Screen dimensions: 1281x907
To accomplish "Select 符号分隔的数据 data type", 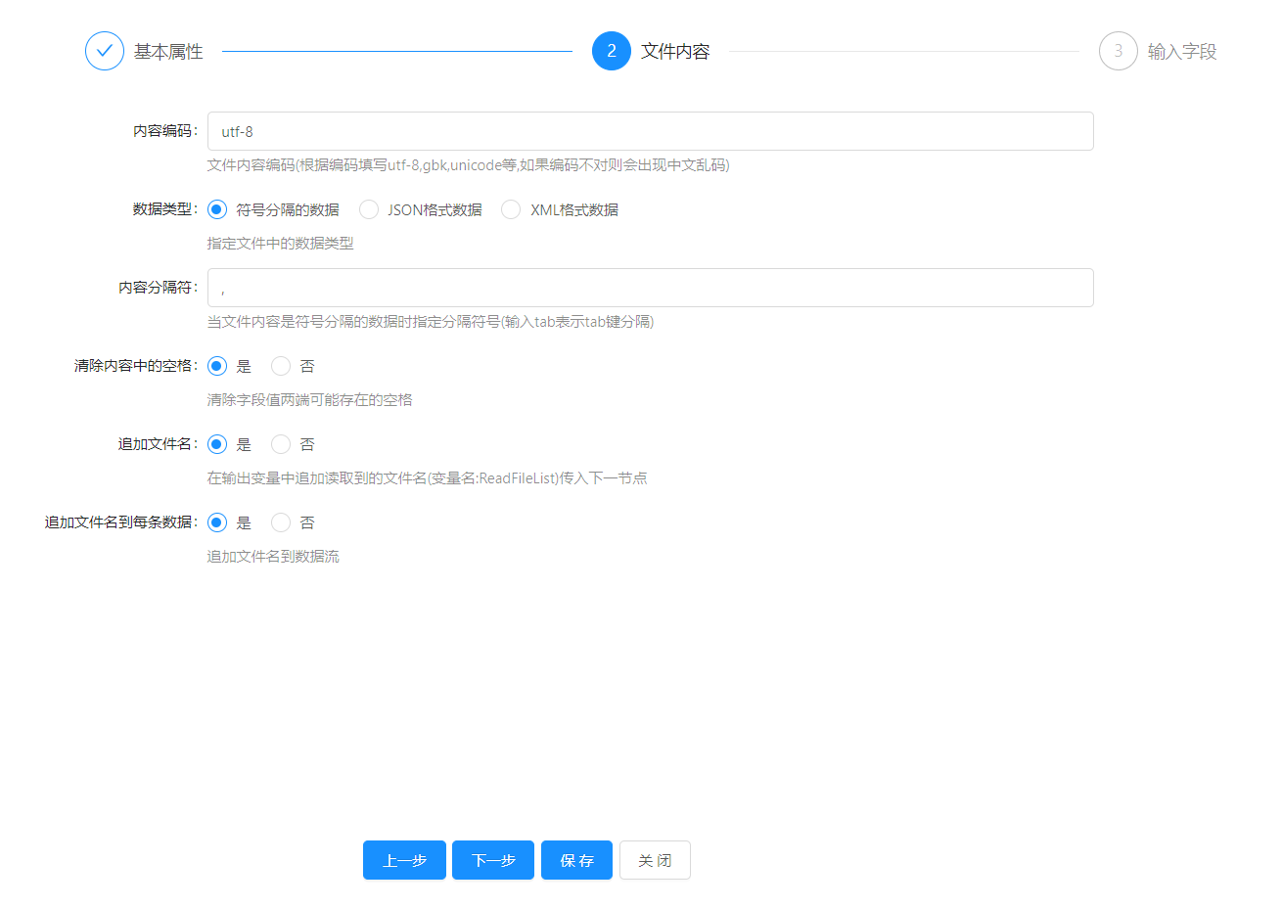I will tap(217, 209).
